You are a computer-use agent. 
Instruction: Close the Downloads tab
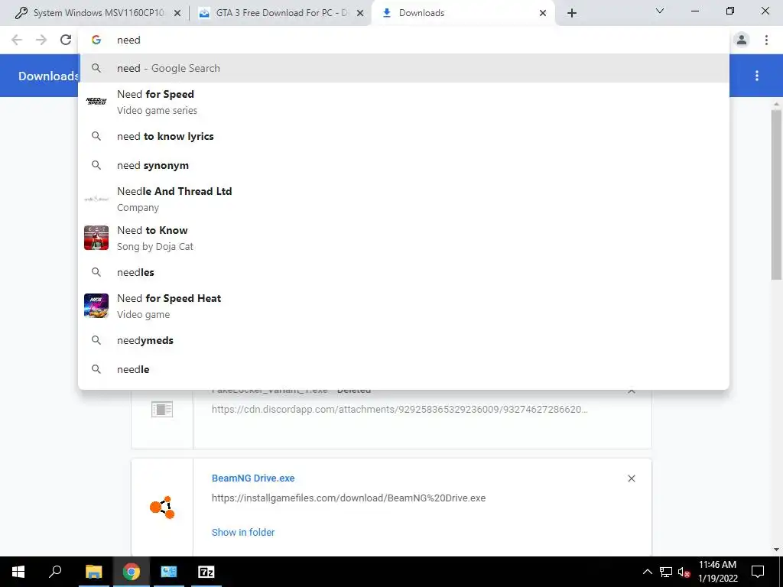click(543, 14)
